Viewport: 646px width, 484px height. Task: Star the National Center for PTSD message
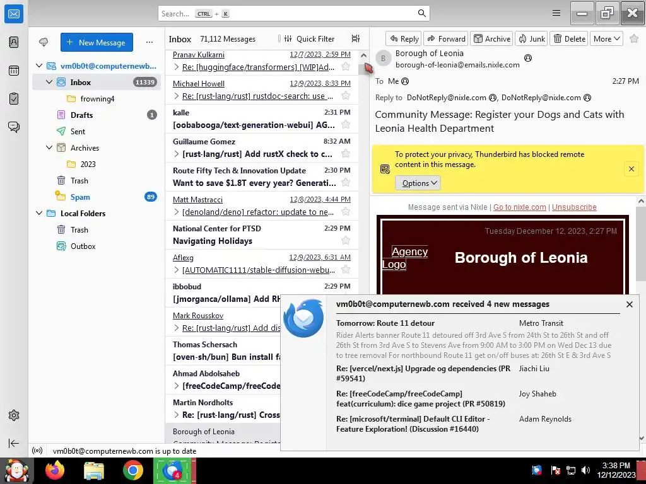346,240
